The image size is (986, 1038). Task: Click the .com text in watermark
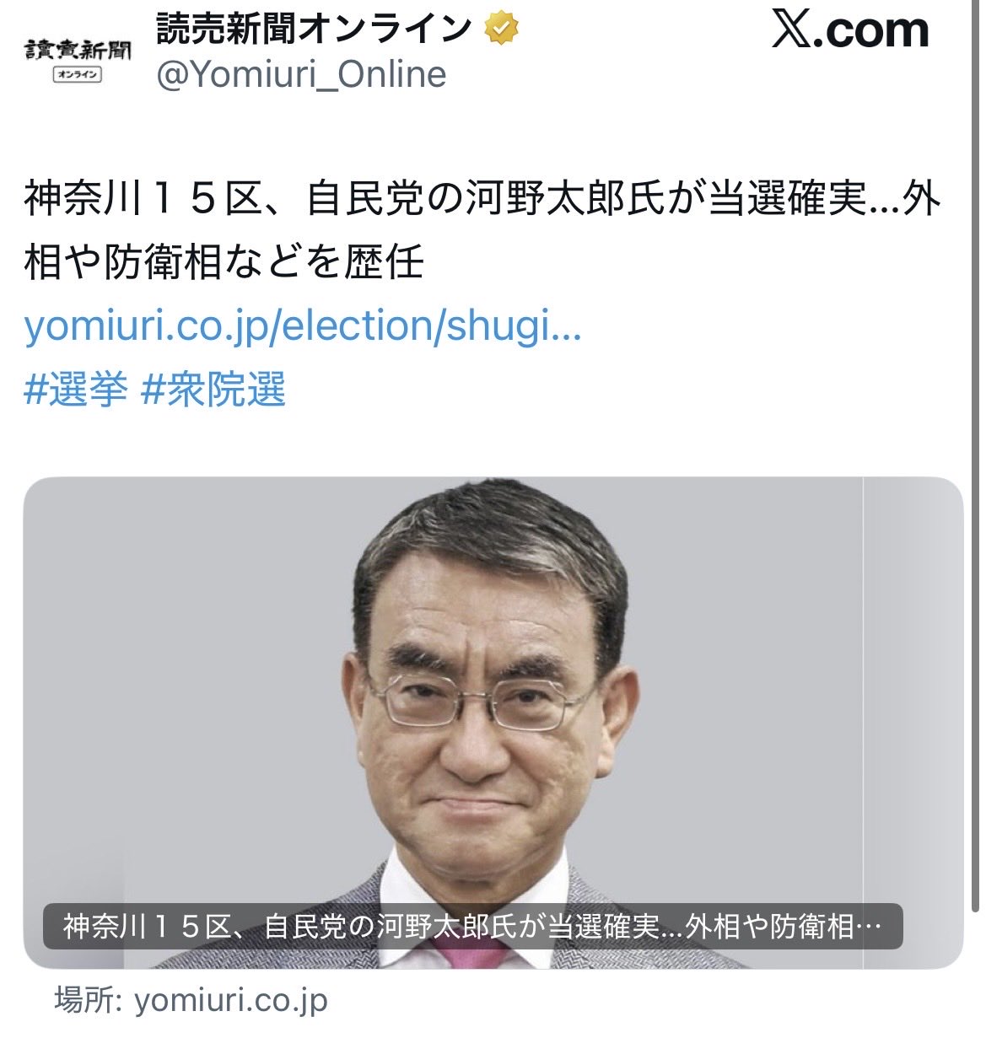[x=872, y=31]
